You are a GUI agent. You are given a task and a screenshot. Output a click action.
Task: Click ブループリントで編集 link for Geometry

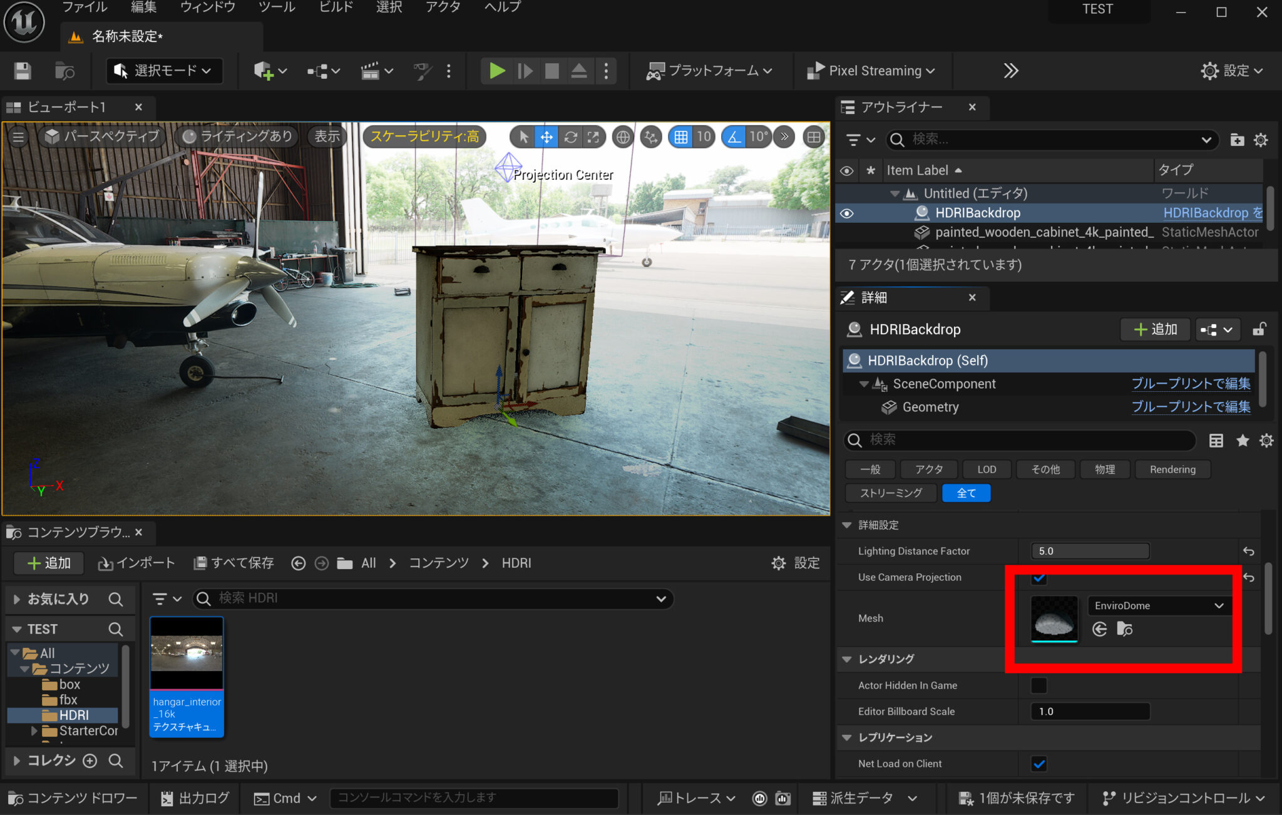pyautogui.click(x=1191, y=407)
